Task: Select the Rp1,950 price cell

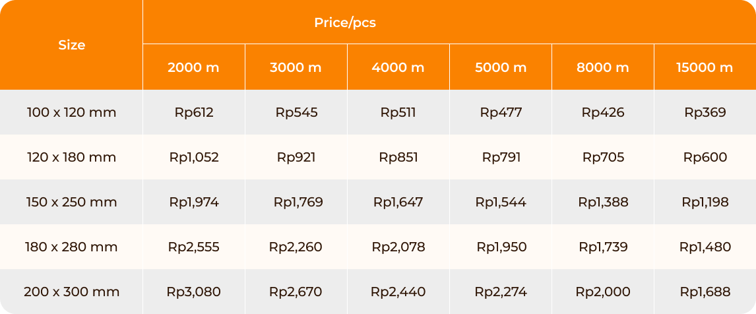Action: click(501, 247)
